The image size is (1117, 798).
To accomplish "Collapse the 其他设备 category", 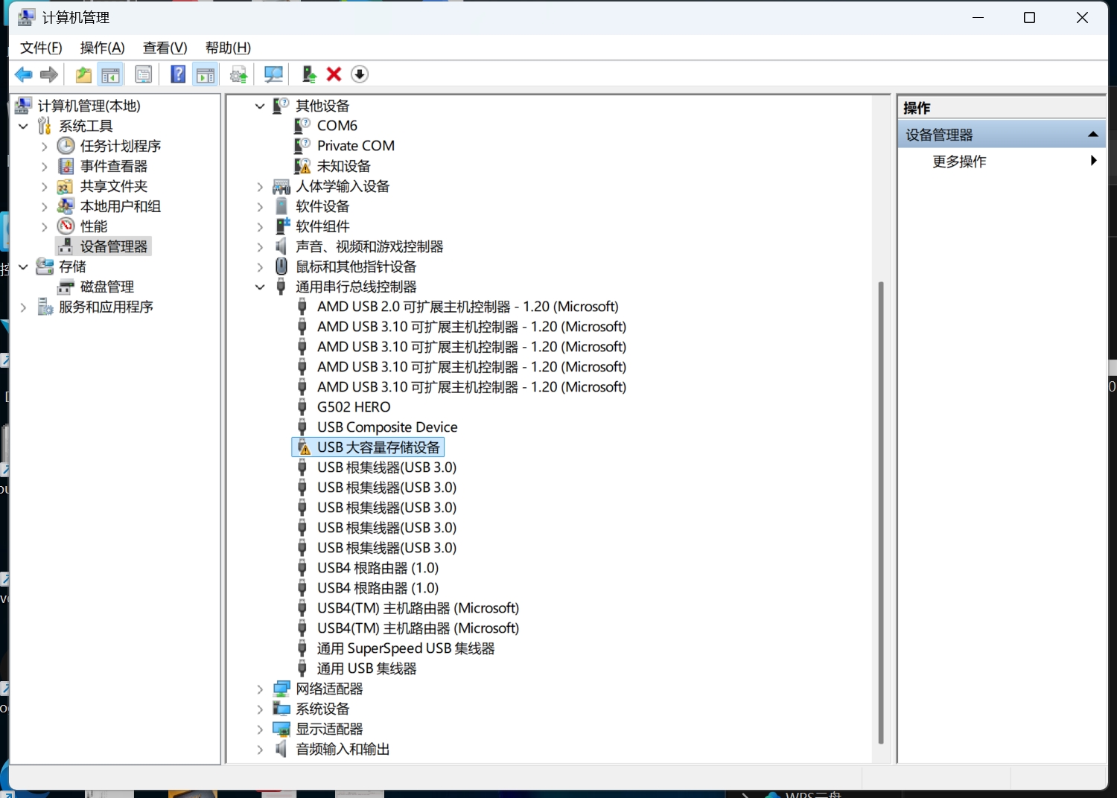I will [260, 106].
